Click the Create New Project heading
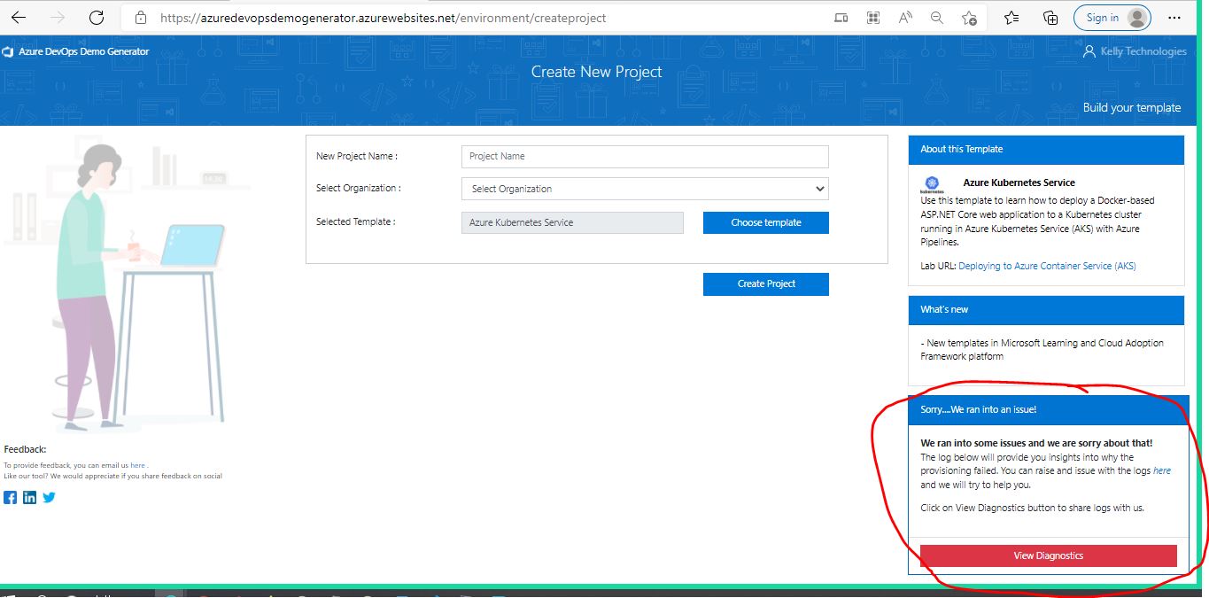This screenshot has height=598, width=1209. pos(596,72)
